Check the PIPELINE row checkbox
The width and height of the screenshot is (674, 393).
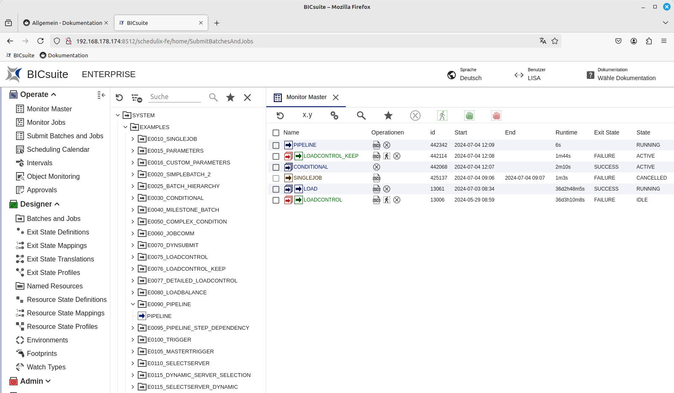tap(276, 145)
